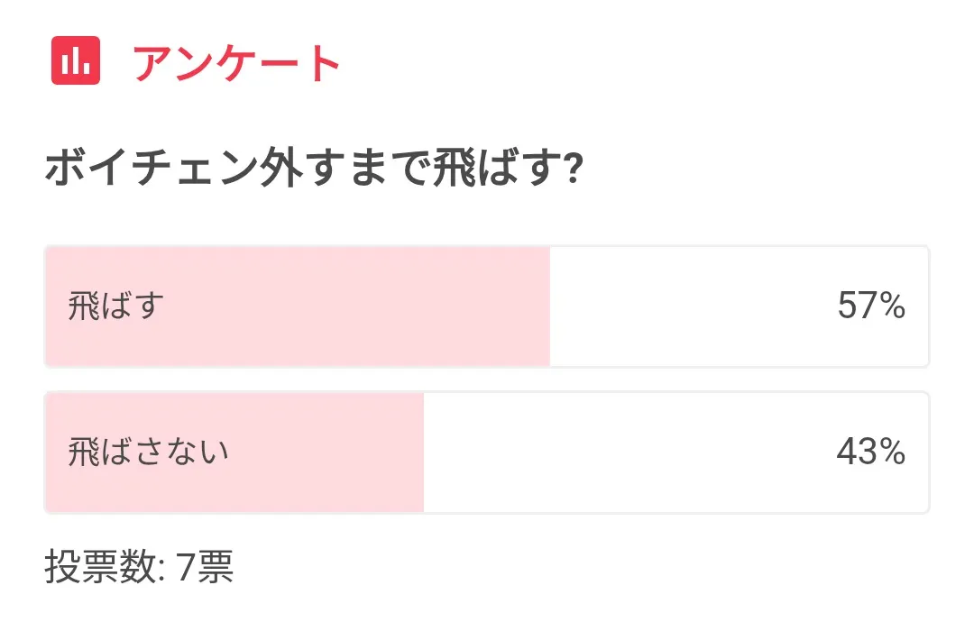Click the 57% result percentage
The image size is (974, 640).
870,306
